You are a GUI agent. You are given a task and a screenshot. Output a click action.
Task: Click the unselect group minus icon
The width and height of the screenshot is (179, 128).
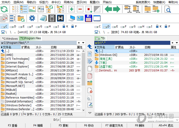pos(80,9)
